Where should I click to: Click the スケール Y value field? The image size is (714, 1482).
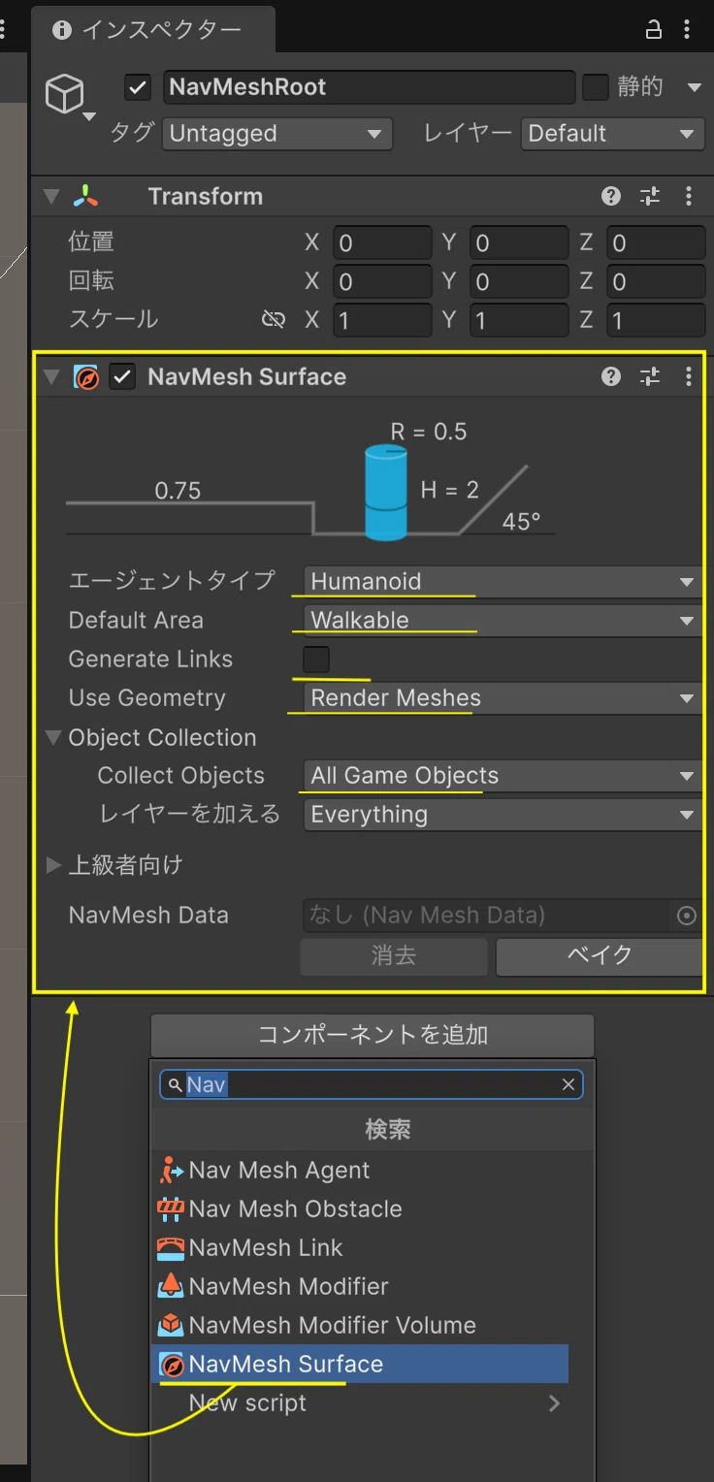(x=519, y=320)
